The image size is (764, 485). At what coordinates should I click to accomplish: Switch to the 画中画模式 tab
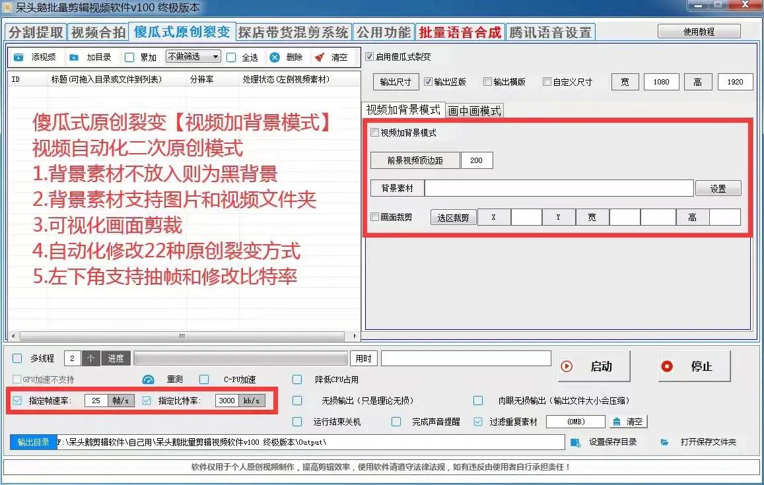click(x=475, y=110)
